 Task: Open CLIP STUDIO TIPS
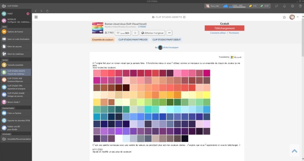pyautogui.click(x=15, y=87)
